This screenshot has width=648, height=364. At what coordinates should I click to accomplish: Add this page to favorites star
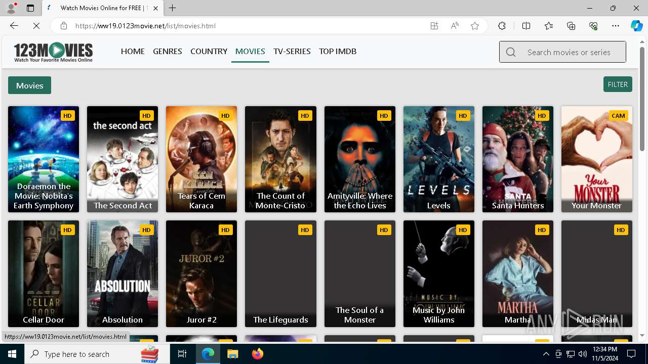coord(475,26)
